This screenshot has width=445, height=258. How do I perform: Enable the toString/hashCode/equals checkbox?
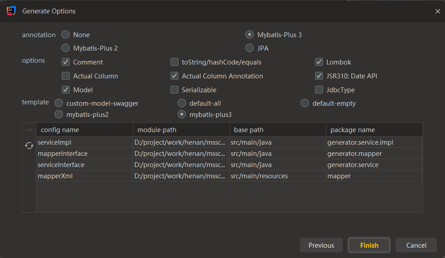click(174, 62)
